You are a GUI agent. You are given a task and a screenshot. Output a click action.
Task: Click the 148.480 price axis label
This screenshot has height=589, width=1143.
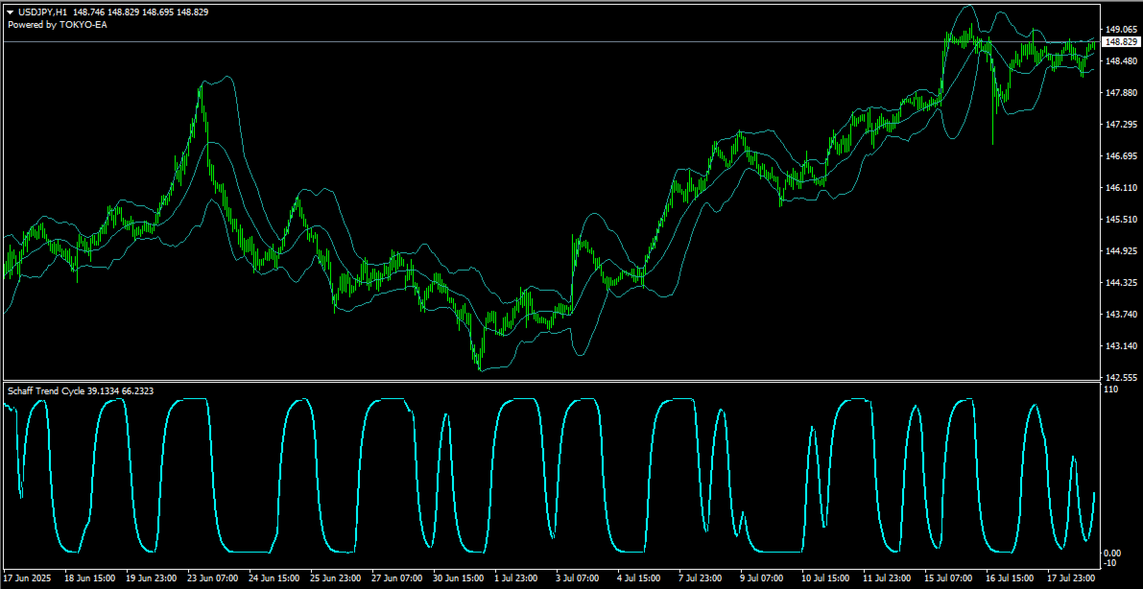[1121, 61]
